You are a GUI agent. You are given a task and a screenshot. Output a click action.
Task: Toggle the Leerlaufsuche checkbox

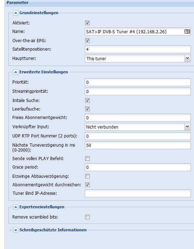coord(87,109)
